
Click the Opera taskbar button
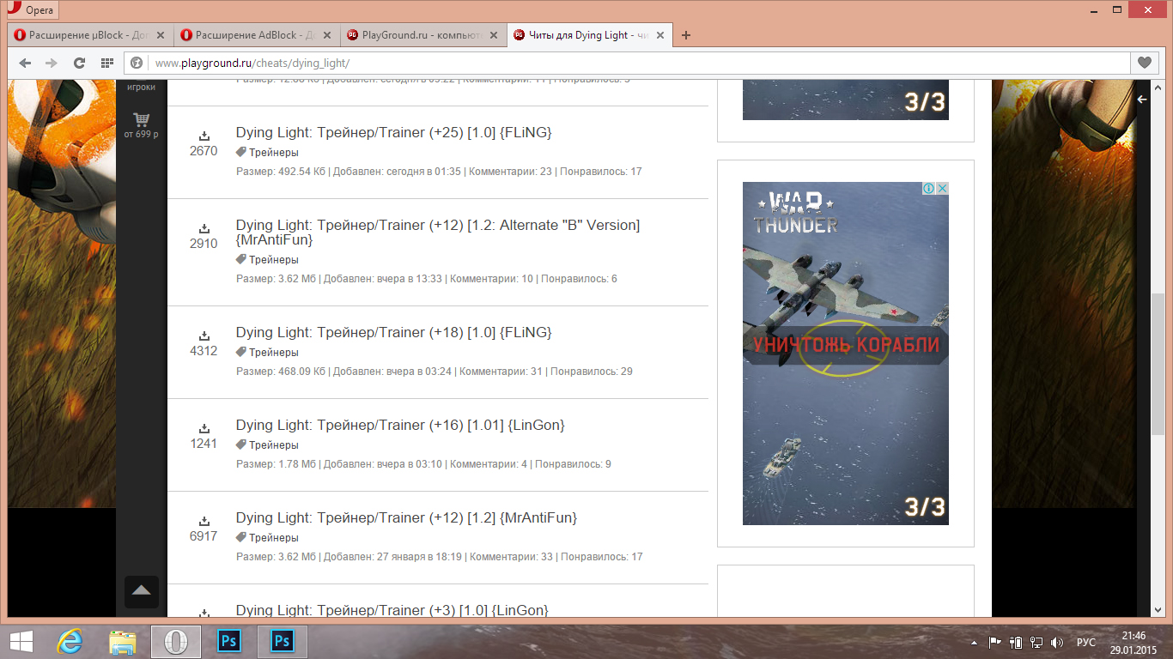pos(176,641)
